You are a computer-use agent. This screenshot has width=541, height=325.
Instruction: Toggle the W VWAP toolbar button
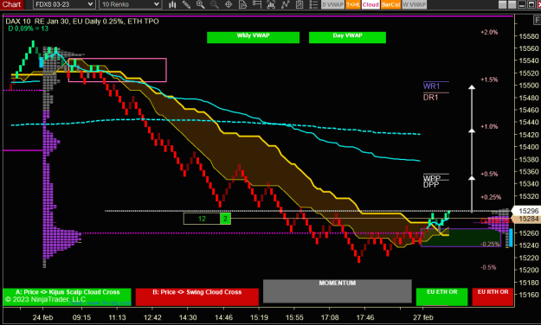[414, 4]
